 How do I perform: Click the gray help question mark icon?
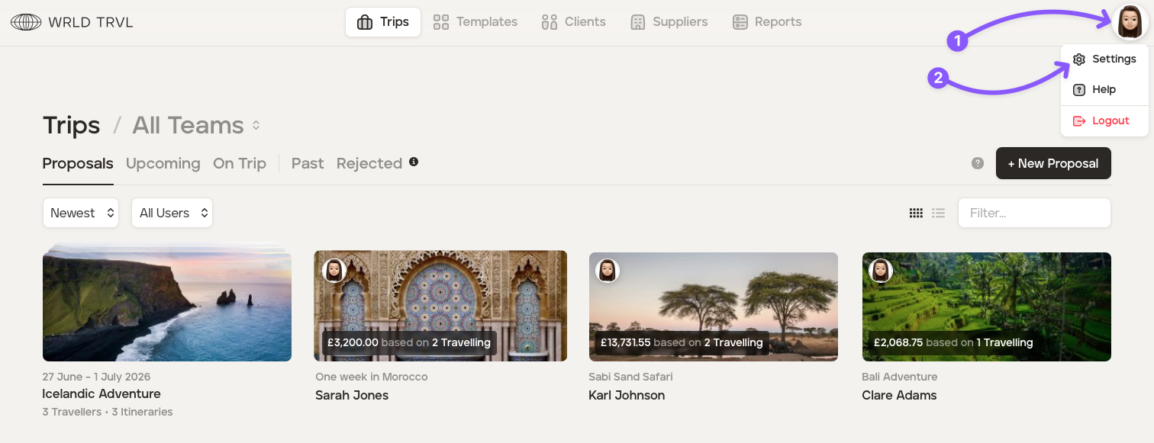[977, 163]
